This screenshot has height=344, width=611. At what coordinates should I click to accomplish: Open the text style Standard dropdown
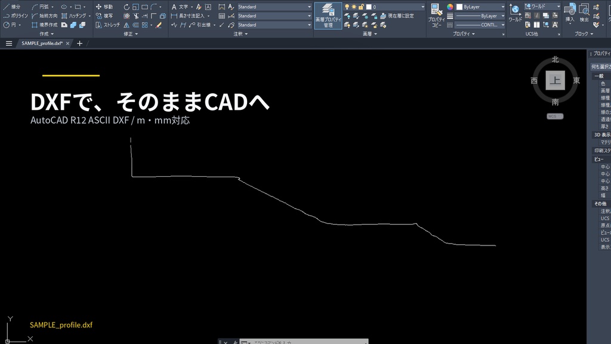[274, 7]
